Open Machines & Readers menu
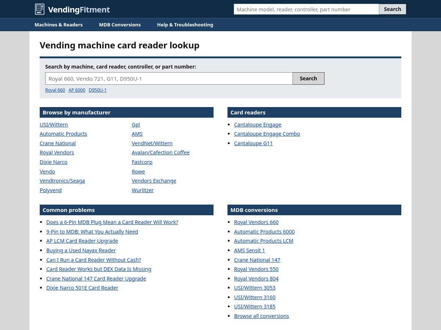 click(58, 25)
